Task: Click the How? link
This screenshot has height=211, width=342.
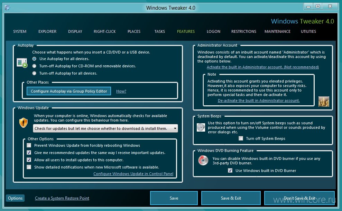Action: click(121, 91)
